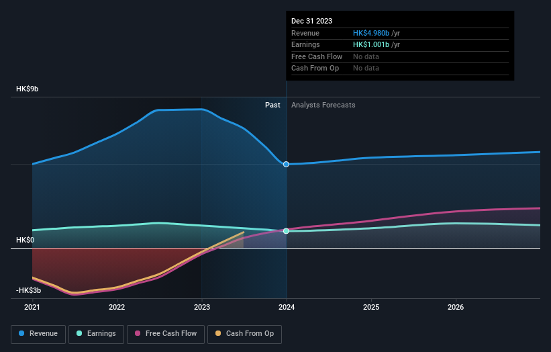The image size is (551, 352).
Task: Click the Free Cash Flow tooltip row label
Action: pyautogui.click(x=317, y=56)
